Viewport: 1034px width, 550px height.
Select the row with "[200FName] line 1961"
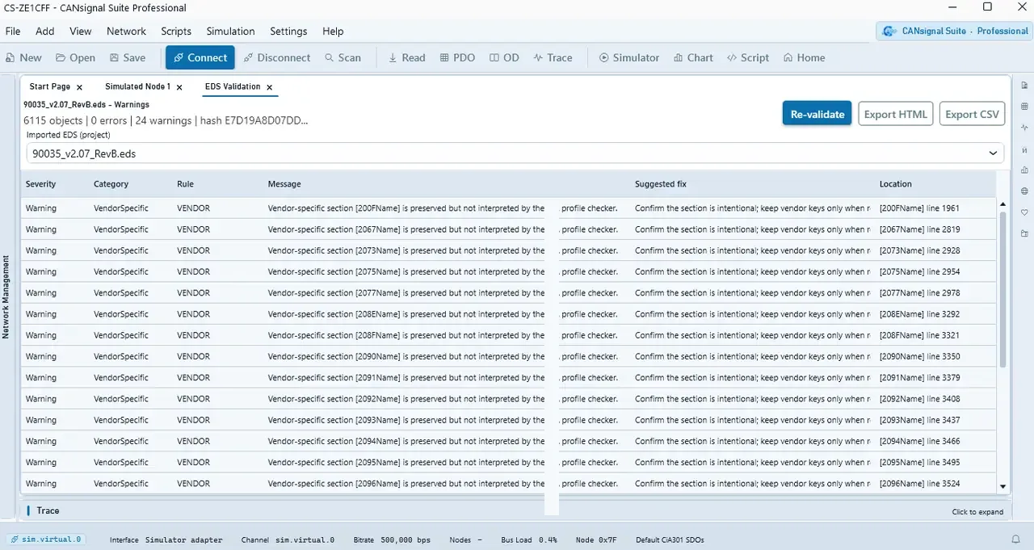pyautogui.click(x=508, y=208)
